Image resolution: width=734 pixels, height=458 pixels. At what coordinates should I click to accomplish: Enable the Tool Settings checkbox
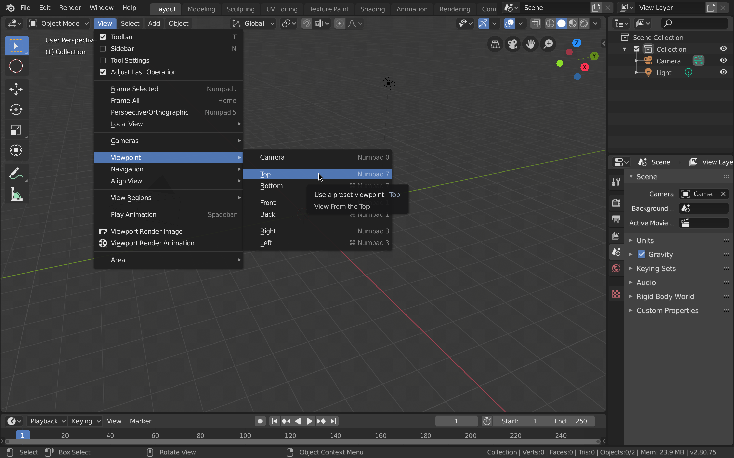click(103, 61)
